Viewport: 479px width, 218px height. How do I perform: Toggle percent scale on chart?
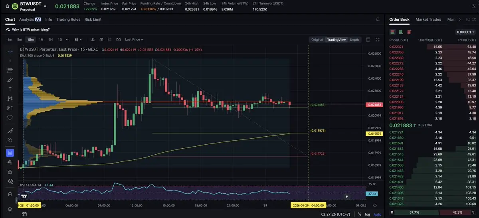click(359, 214)
